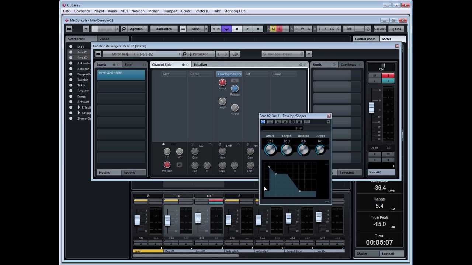The height and width of the screenshot is (265, 472).
Task: Open Steinberg Hub menu
Action: tap(235, 11)
